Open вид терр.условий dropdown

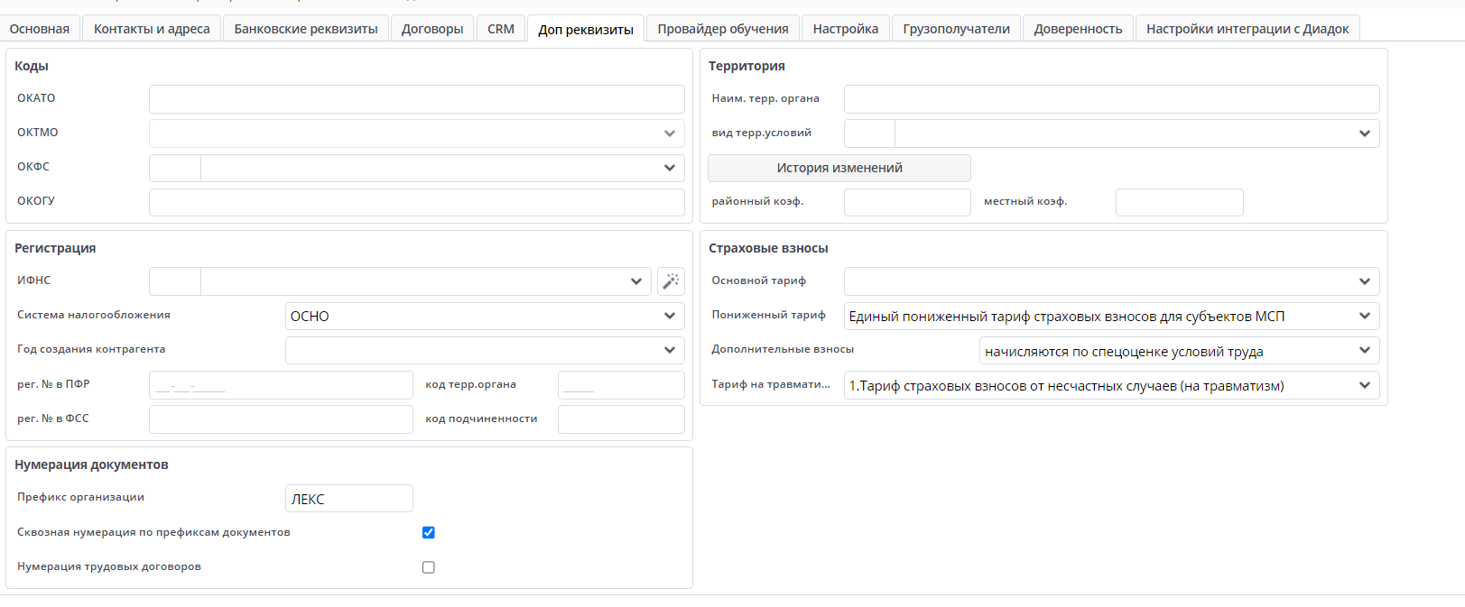1364,133
